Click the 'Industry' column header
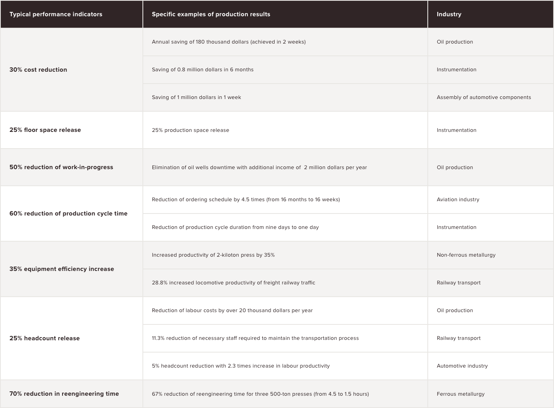 coord(449,14)
